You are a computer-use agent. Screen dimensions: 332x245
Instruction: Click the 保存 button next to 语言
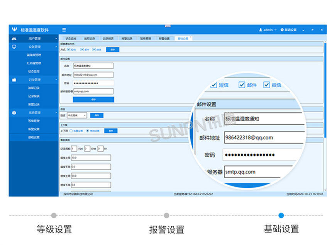[x=97, y=115]
